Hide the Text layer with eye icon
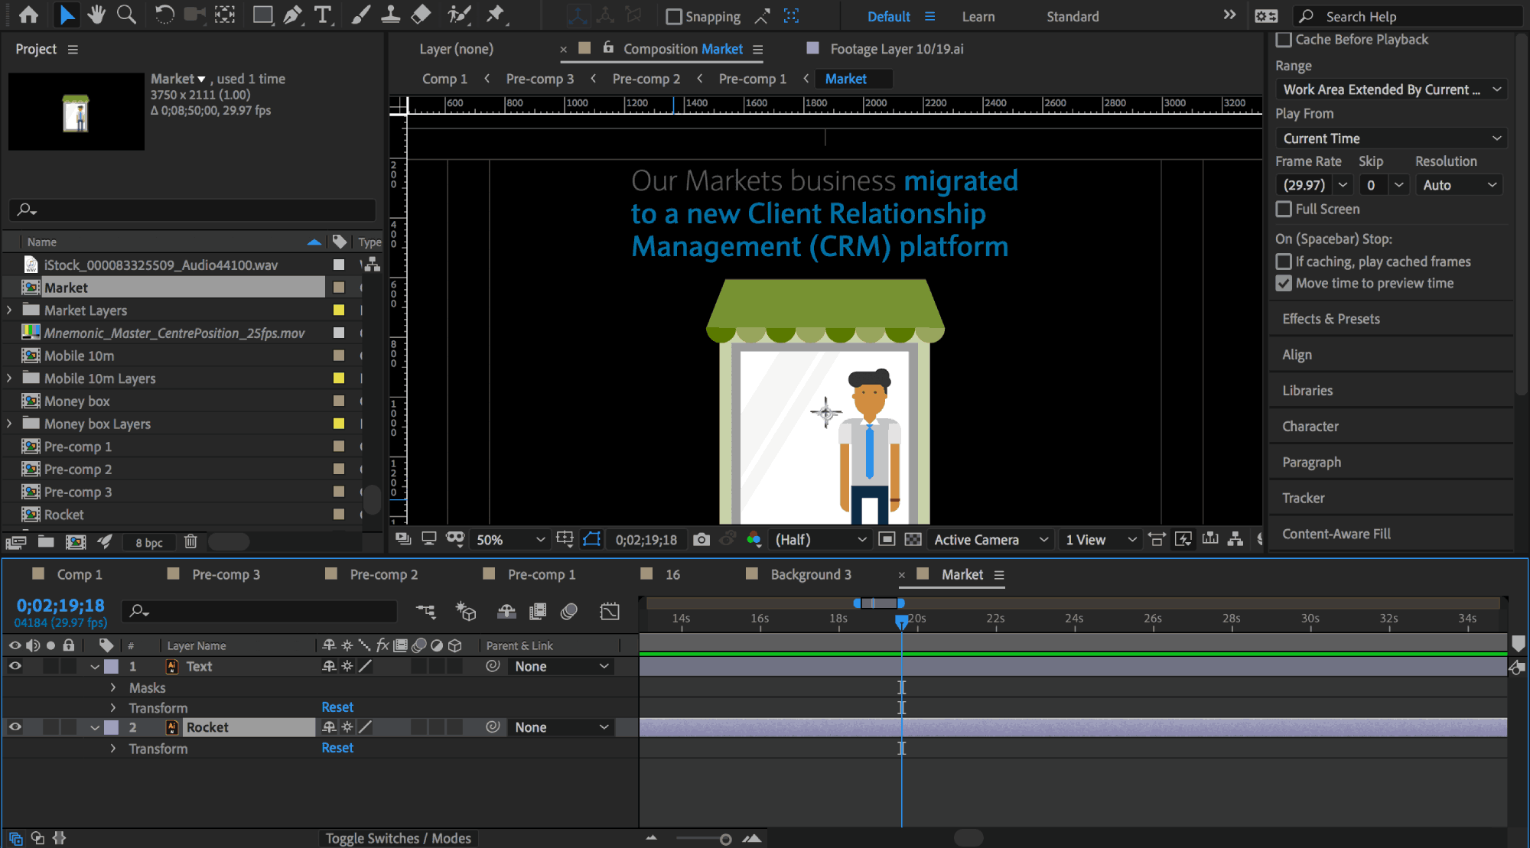The height and width of the screenshot is (848, 1530). click(15, 666)
